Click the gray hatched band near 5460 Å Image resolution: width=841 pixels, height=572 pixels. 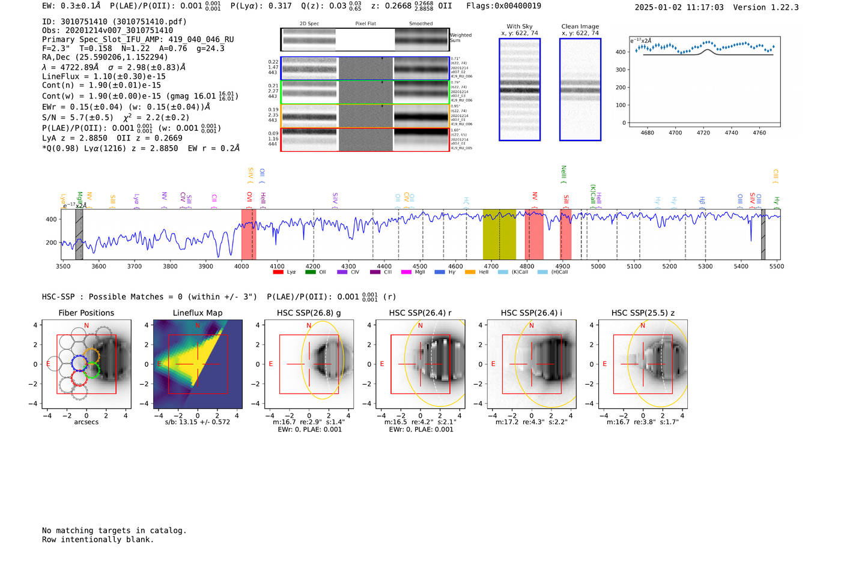tap(763, 234)
